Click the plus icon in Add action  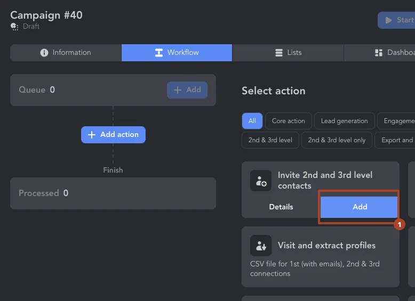(92, 135)
